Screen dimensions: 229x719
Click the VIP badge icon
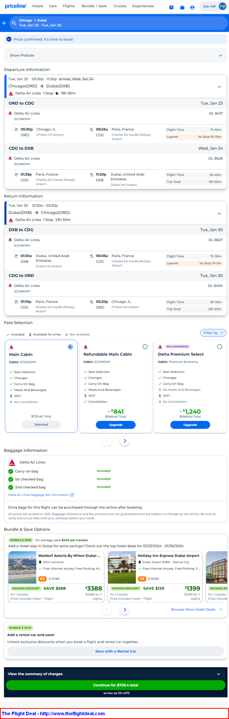pos(223,6)
